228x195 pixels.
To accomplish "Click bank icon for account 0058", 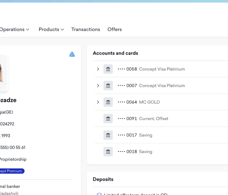I will [x=108, y=69].
